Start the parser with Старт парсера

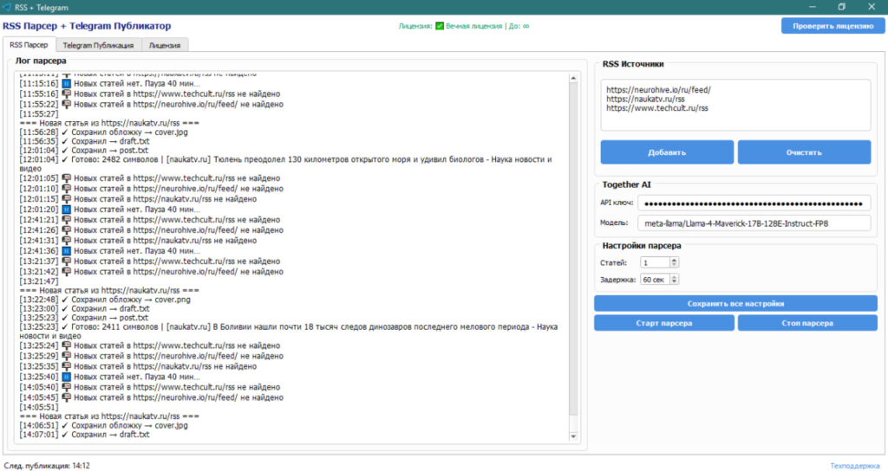click(663, 323)
